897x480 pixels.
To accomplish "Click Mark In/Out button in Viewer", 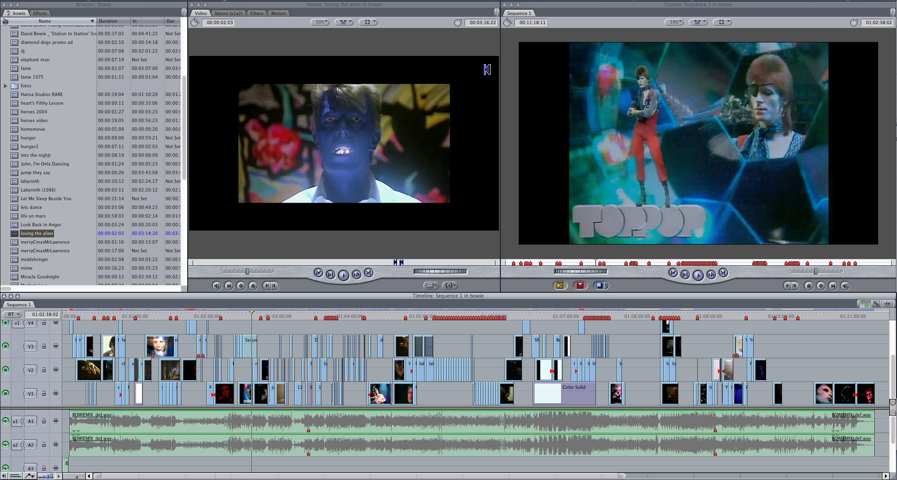I will (270, 286).
